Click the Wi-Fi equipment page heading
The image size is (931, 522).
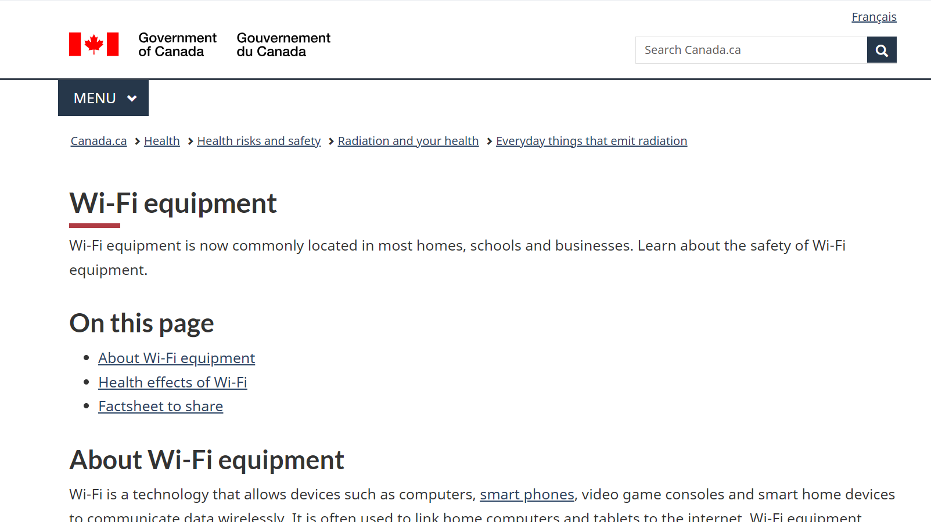point(173,204)
